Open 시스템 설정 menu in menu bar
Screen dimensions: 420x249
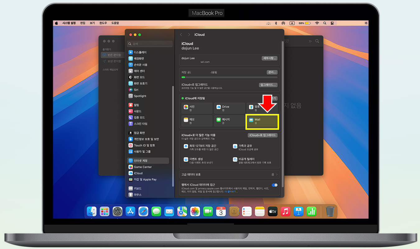69,23
